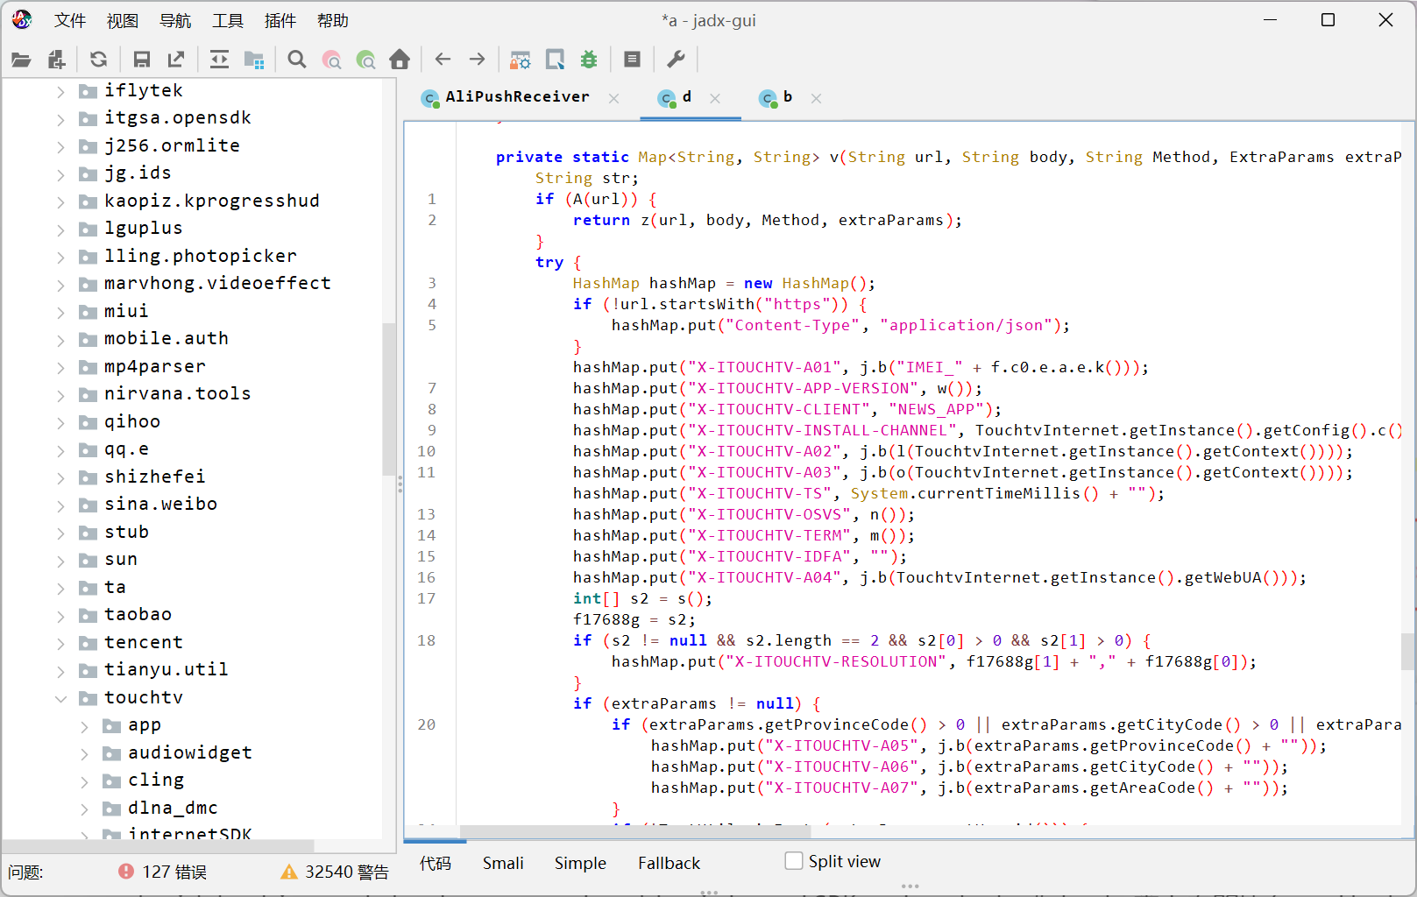
Task: Select the mp4parser package in tree
Action: (x=155, y=366)
